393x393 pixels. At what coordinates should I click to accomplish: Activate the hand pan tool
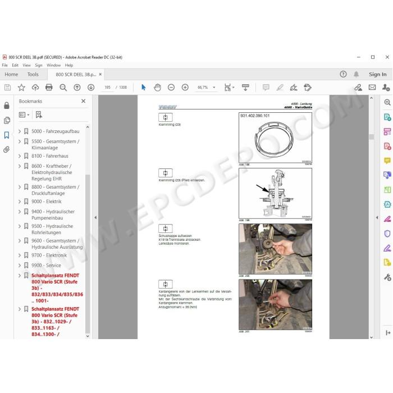click(x=157, y=88)
